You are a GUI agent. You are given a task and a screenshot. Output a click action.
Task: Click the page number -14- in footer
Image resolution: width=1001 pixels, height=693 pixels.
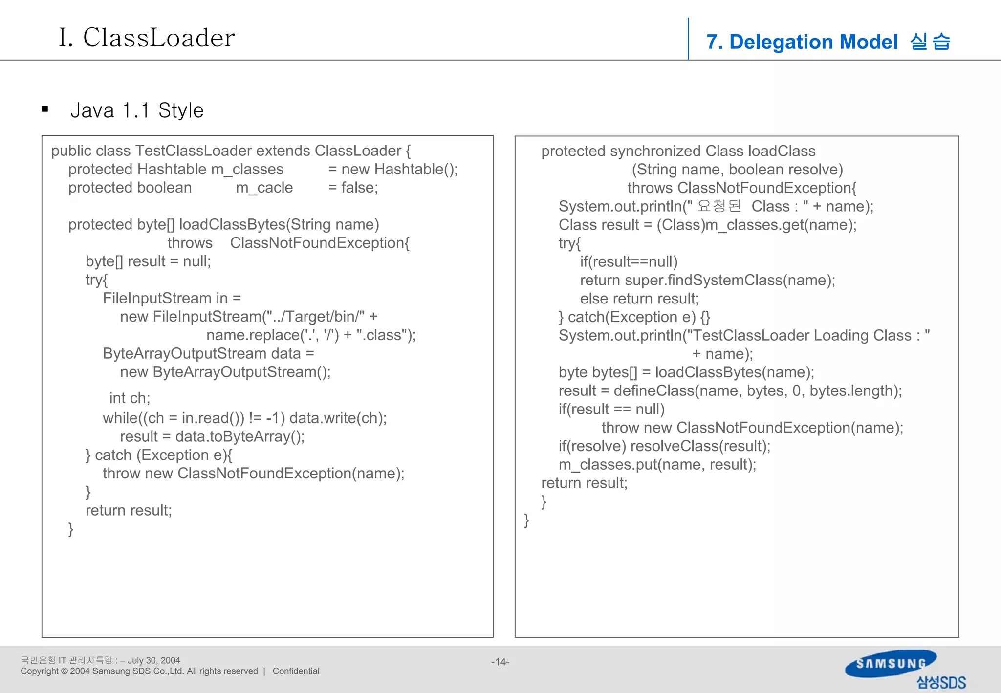[x=500, y=662]
